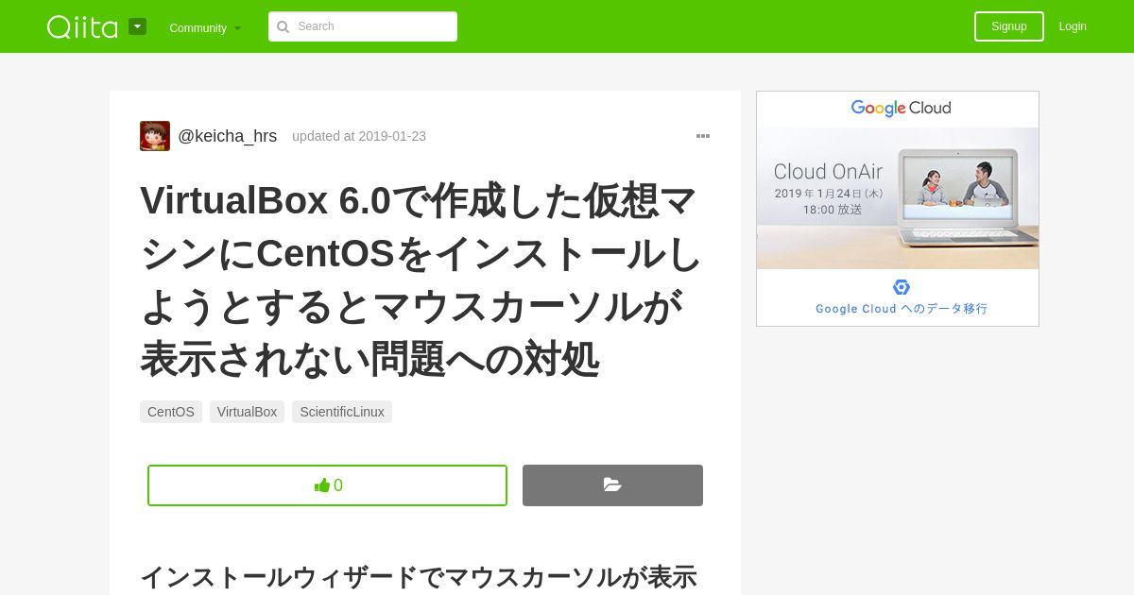This screenshot has width=1134, height=595.
Task: Open the Qiita logo home link
Action: click(x=82, y=26)
